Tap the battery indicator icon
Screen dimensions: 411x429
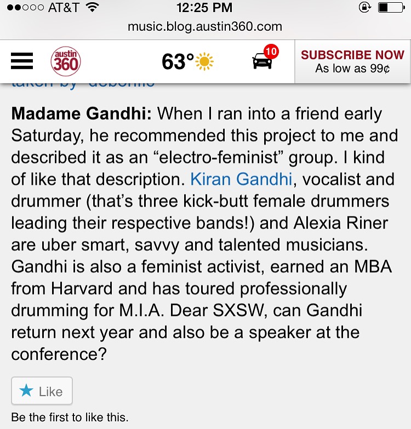point(390,8)
